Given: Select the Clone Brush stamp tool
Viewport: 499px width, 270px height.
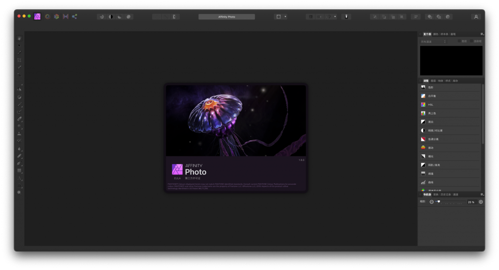Looking at the screenshot, I should pyautogui.click(x=19, y=134).
